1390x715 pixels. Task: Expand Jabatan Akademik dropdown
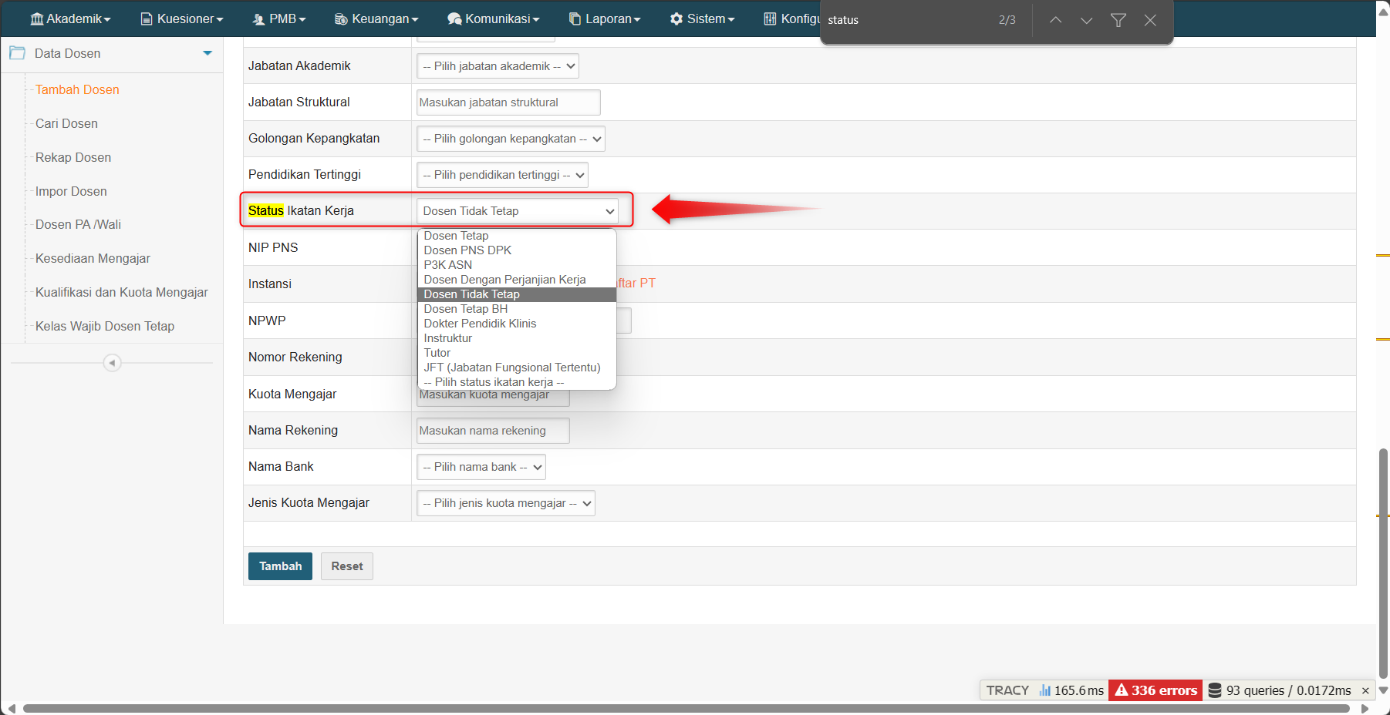[x=498, y=66]
